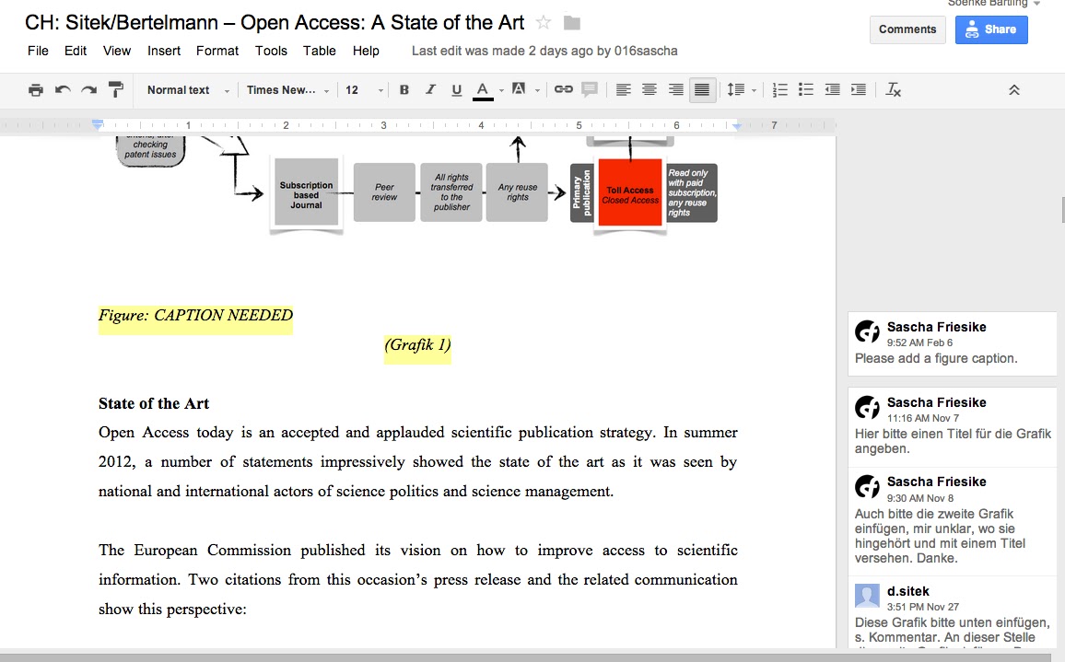Open the 'Auch bitte die zweite Grafik' comment
The image size is (1065, 662).
953,521
